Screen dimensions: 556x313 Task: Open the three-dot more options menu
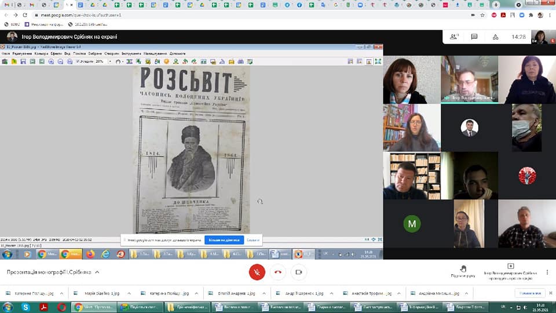coord(547,272)
